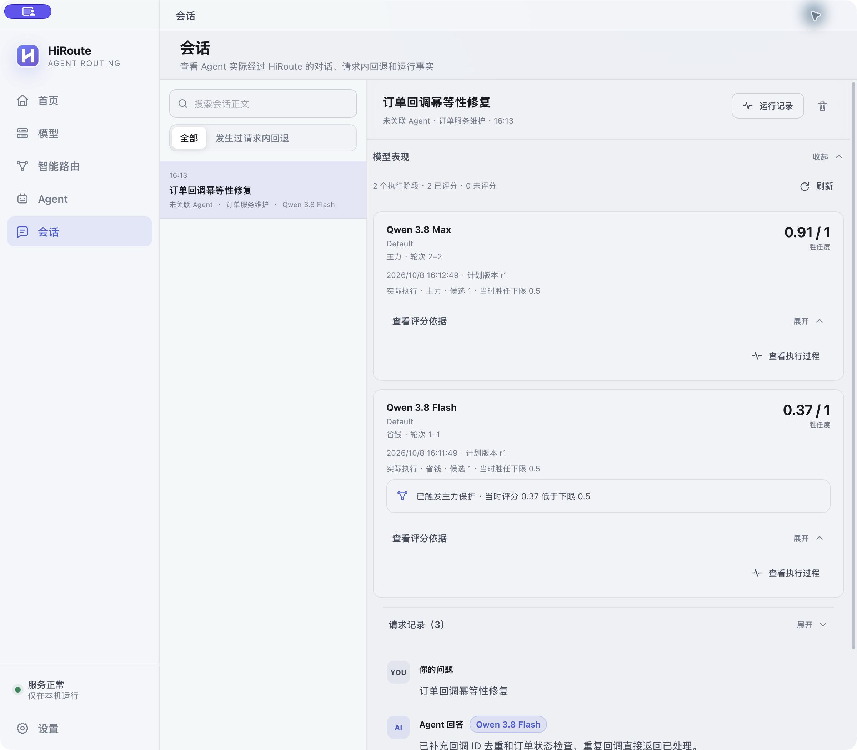Image resolution: width=857 pixels, height=750 pixels.
Task: Click the cursor pointer icon at top right
Action: (815, 16)
